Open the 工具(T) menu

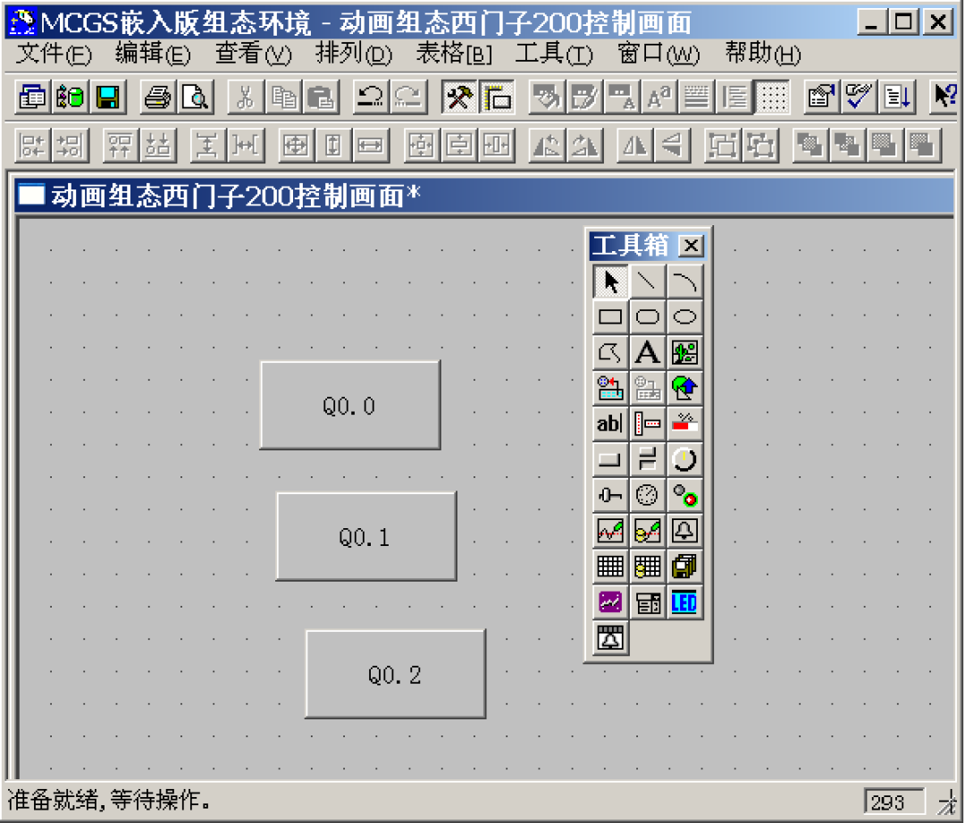554,54
